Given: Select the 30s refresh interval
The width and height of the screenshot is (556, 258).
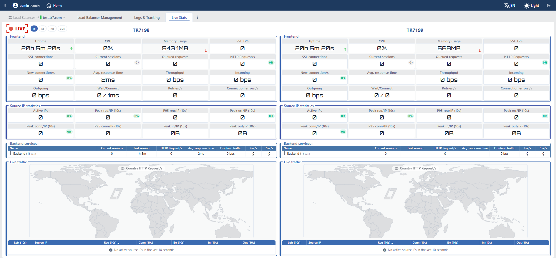Looking at the screenshot, I should point(62,29).
